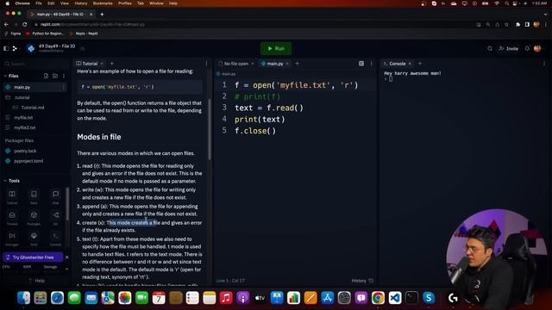Open the Git tool
The image size is (552, 310).
[55, 218]
